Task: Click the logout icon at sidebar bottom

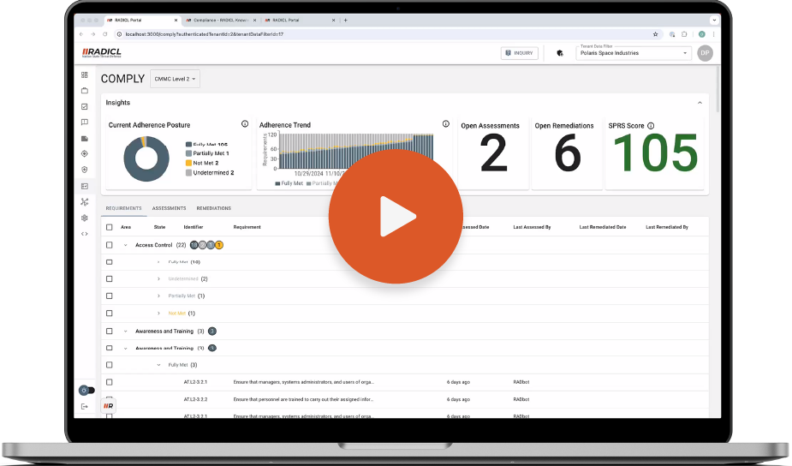Action: [x=85, y=406]
